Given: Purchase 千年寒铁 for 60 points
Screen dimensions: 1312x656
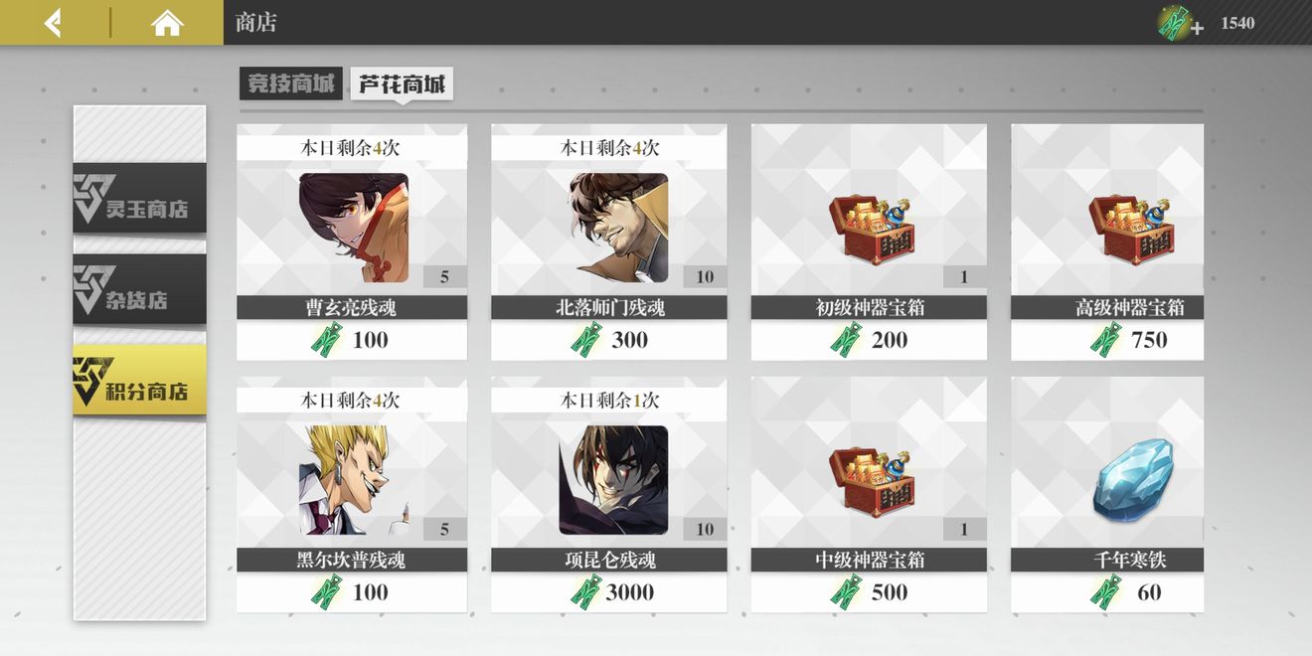Looking at the screenshot, I should [1107, 592].
